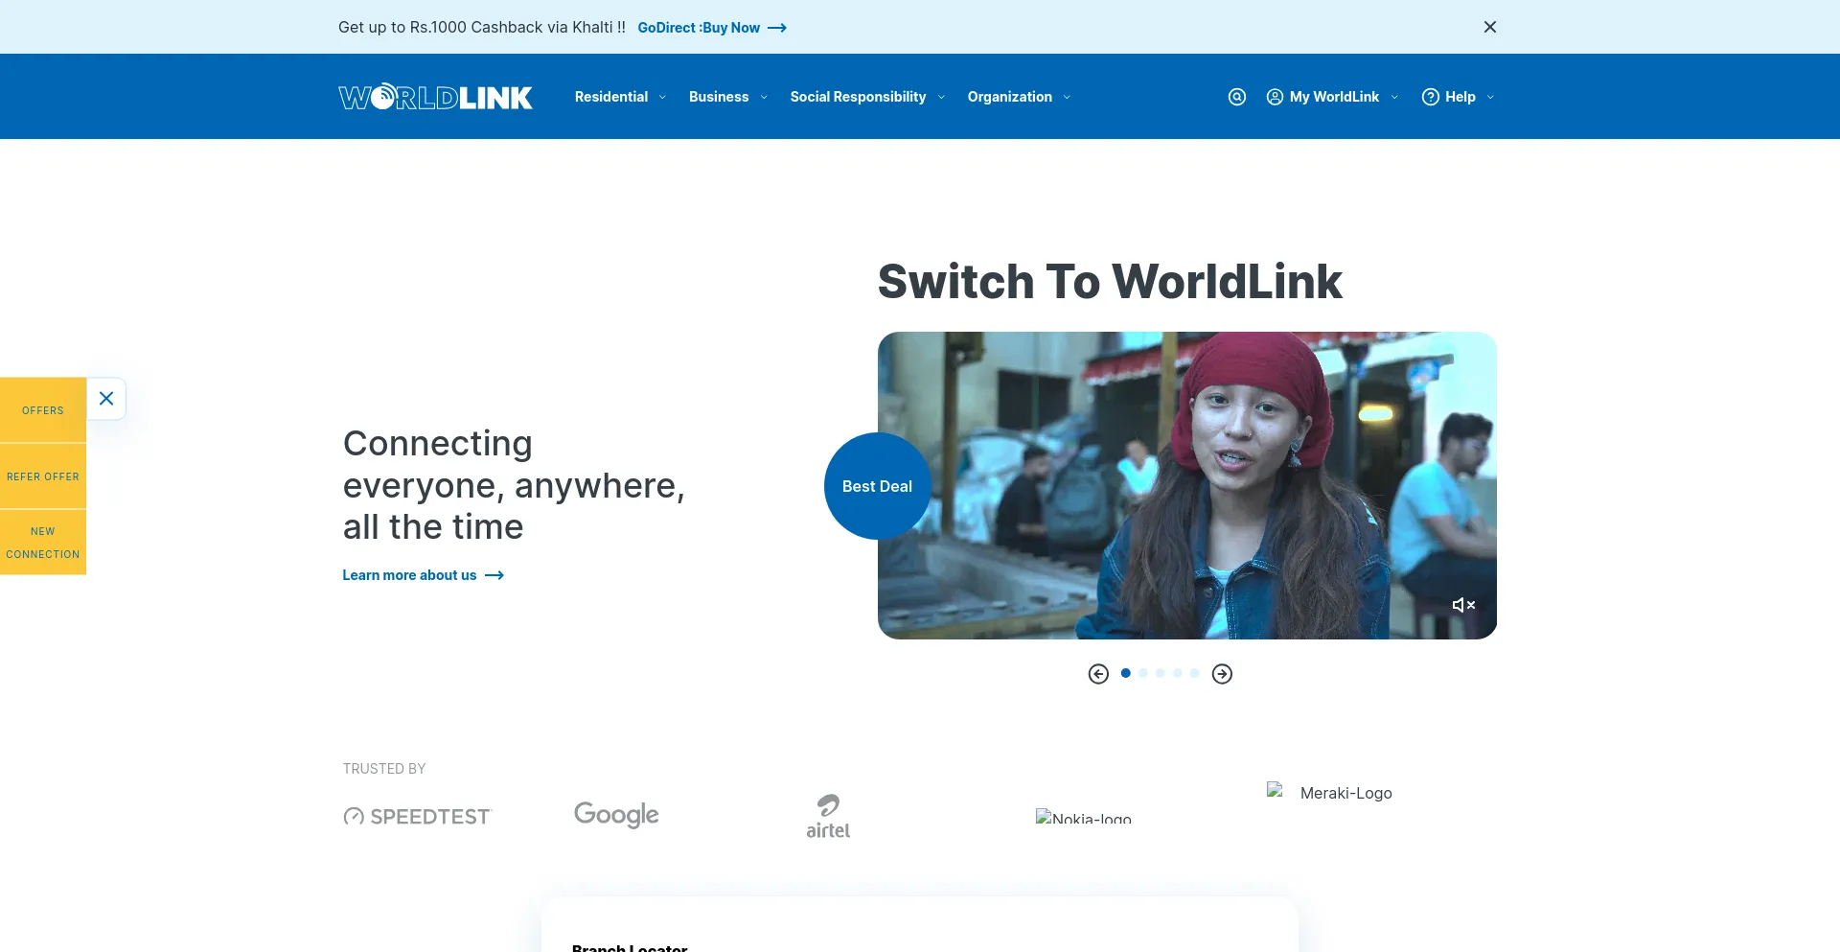Open the Social Responsibility menu
The width and height of the screenshot is (1840, 952).
[865, 96]
